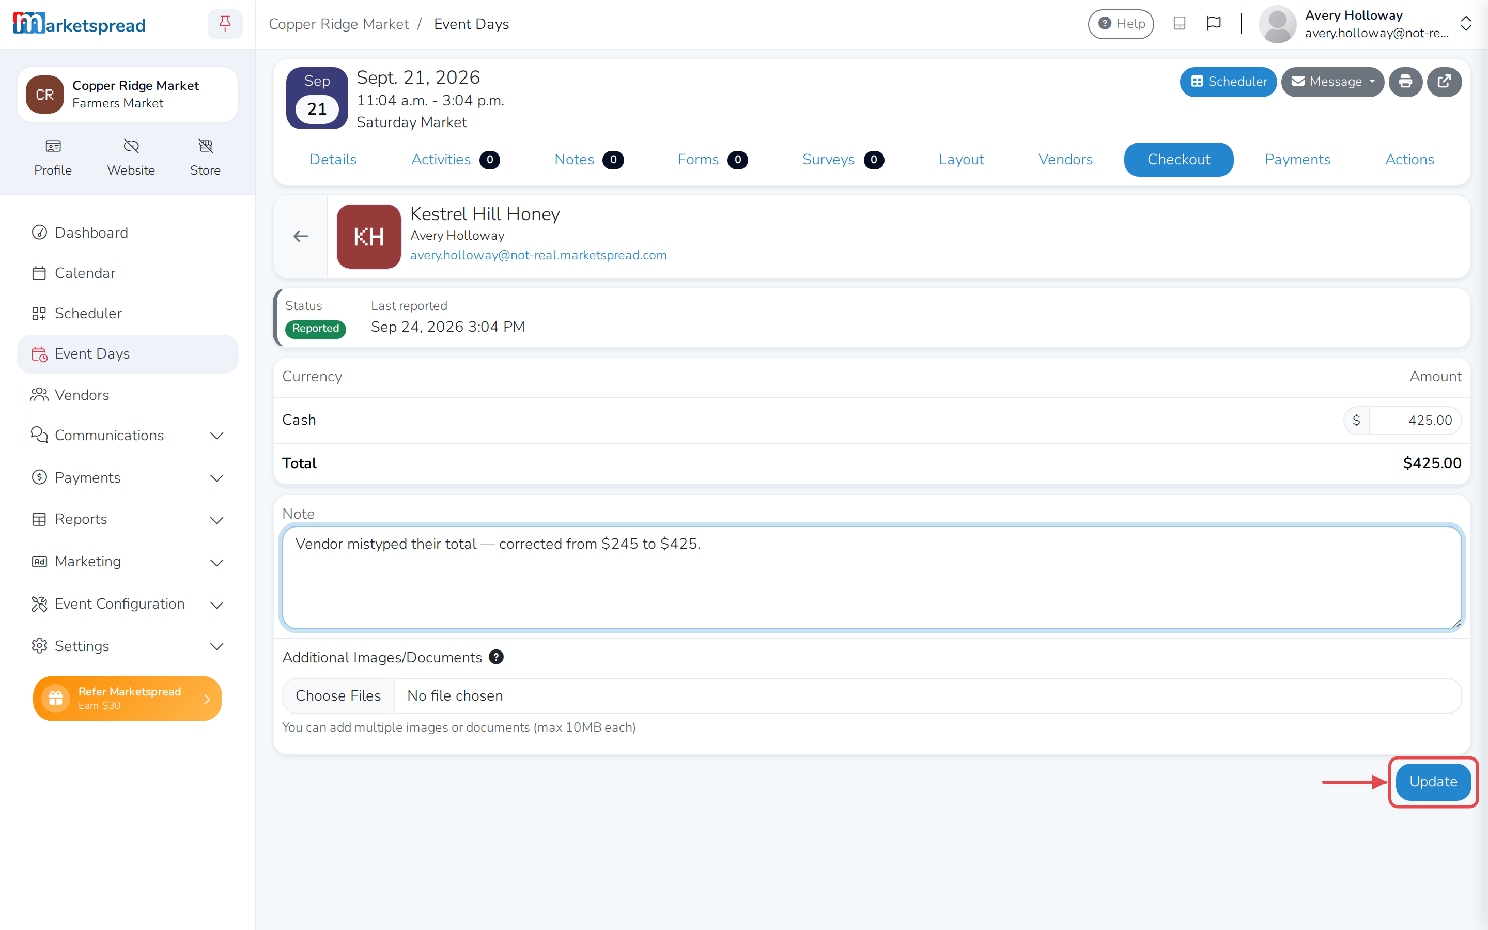Click the documentation book icon in header
The image size is (1488, 930).
[1179, 24]
